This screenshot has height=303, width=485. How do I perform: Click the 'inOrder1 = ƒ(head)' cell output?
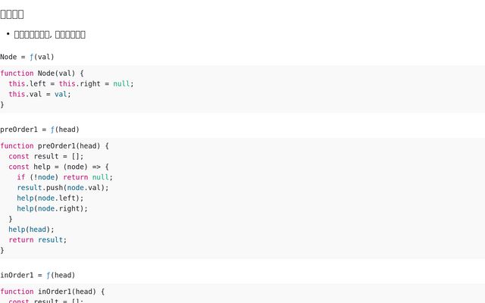pyautogui.click(x=38, y=275)
